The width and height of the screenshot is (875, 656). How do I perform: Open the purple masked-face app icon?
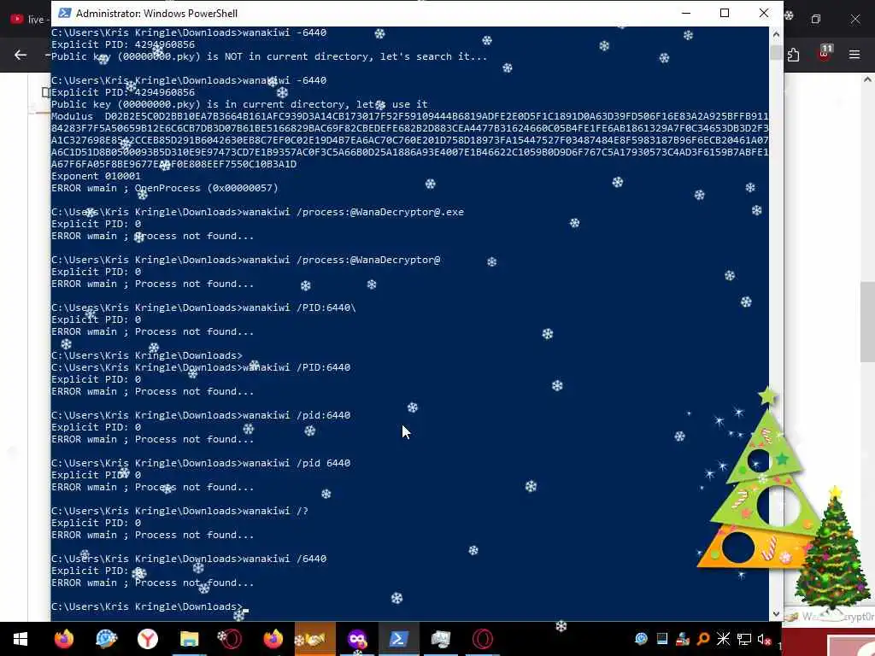coord(357,639)
